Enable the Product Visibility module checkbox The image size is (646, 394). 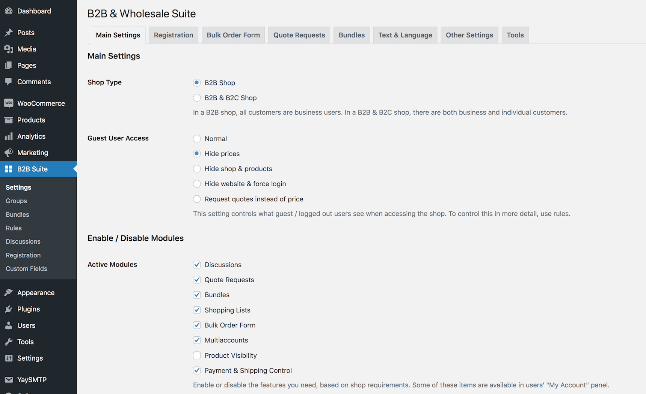click(x=197, y=355)
